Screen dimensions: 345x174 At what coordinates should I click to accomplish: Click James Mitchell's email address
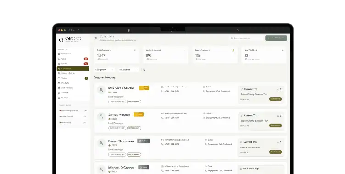pyautogui.click(x=176, y=114)
